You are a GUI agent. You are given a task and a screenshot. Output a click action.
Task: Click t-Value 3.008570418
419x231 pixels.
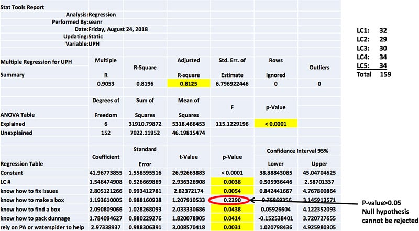[x=189, y=227]
